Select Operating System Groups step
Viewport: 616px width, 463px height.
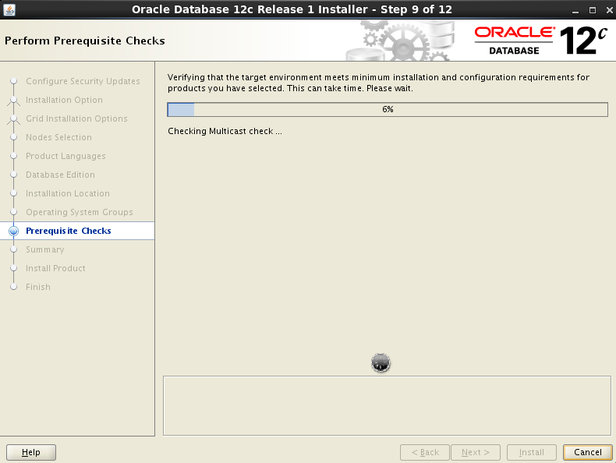80,212
